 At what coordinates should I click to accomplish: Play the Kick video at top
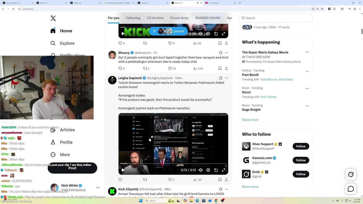click(123, 34)
